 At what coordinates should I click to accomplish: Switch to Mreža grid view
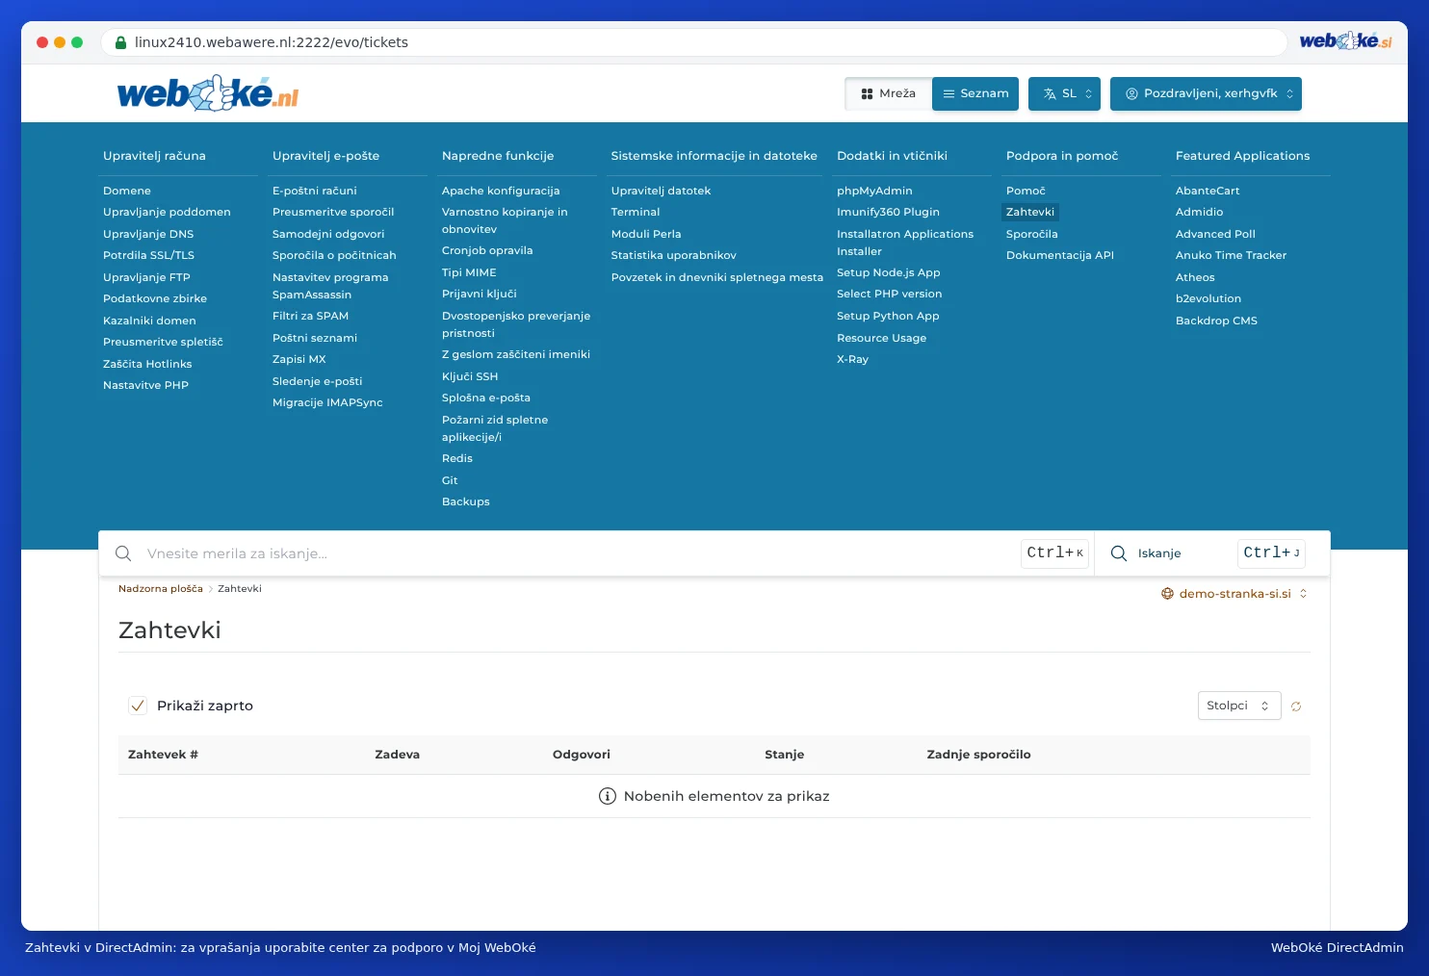[889, 93]
